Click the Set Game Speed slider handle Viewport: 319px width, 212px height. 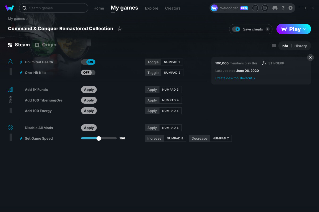99,138
